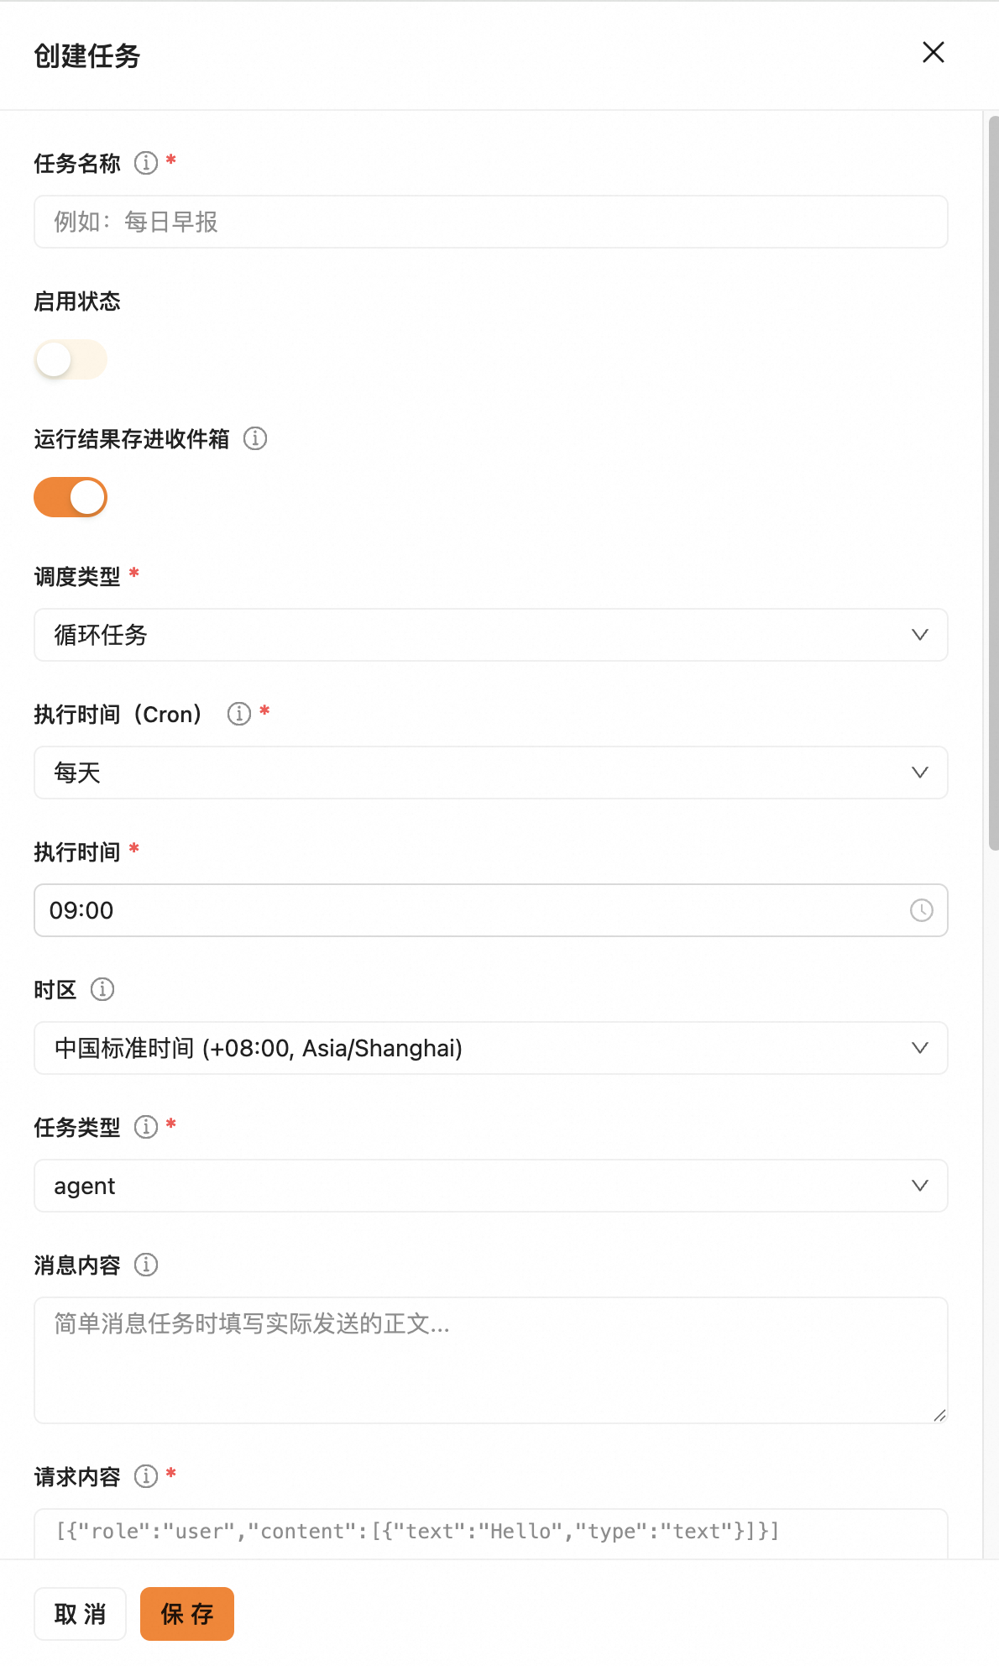Turn off 运行结果存进收件箱 toggle
The height and width of the screenshot is (1666, 999).
tap(71, 497)
